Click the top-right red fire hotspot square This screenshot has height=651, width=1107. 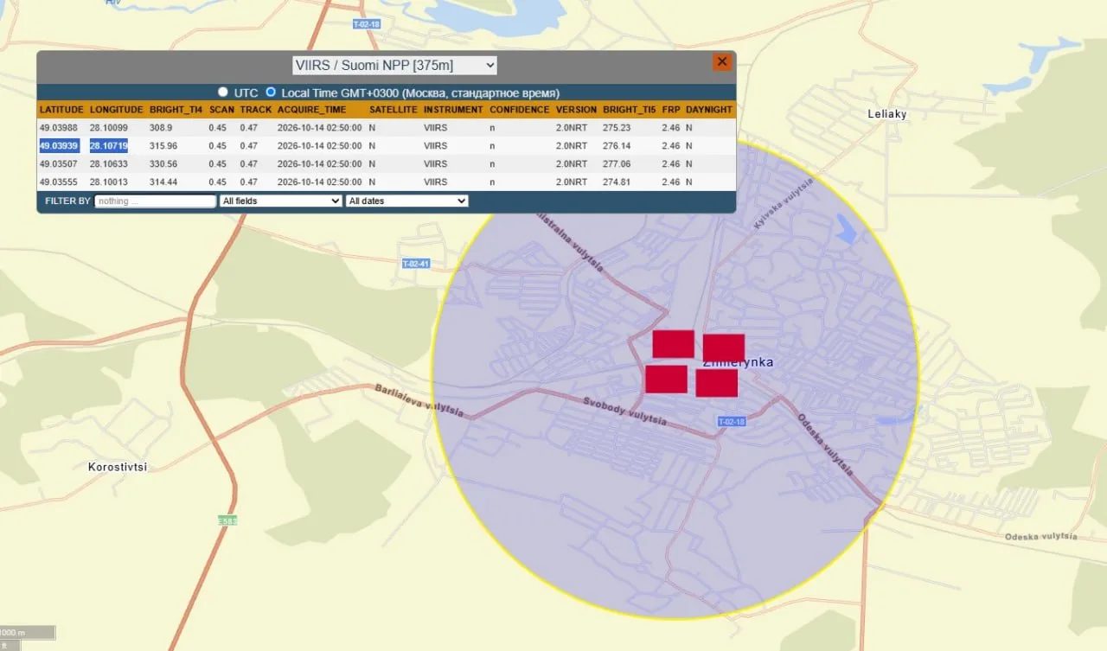[x=724, y=348]
